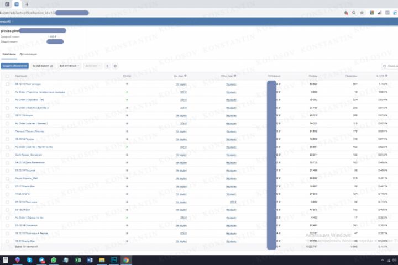This screenshot has width=398, height=265.
Task: Open the bar-chart browser extension icon
Action: [x=379, y=13]
